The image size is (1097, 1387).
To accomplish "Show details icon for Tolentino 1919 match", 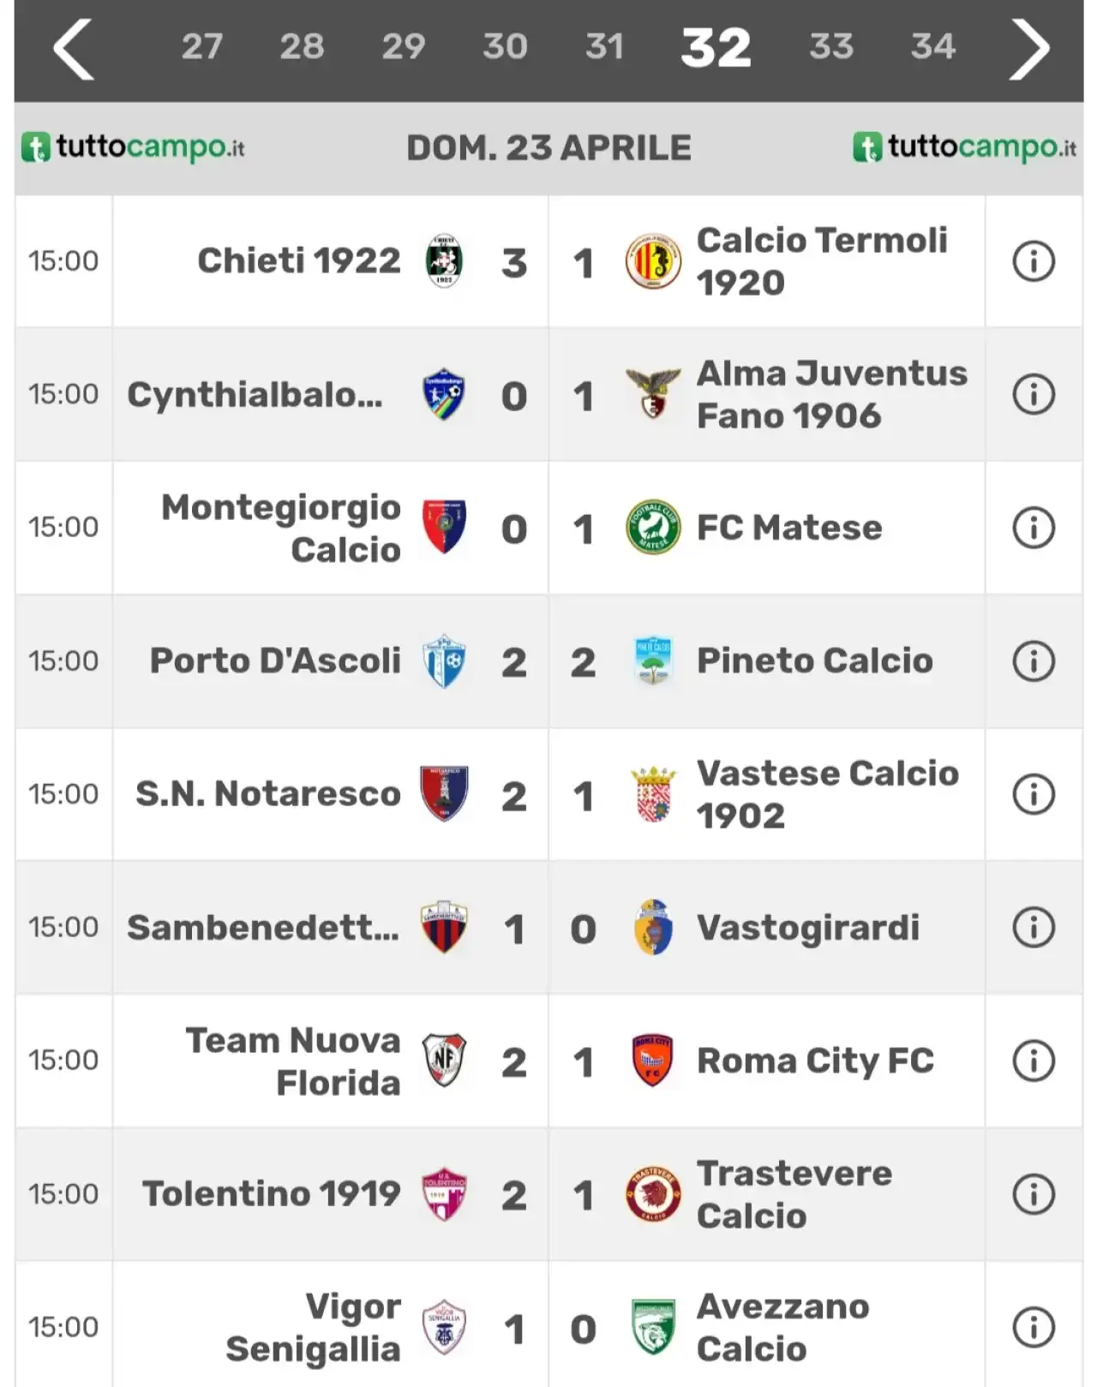I will point(1034,1194).
